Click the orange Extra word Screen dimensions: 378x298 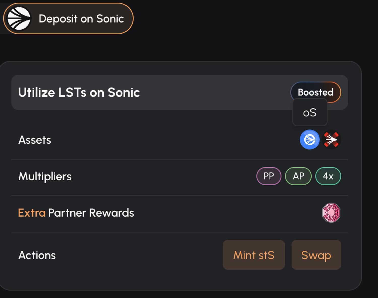pos(32,213)
